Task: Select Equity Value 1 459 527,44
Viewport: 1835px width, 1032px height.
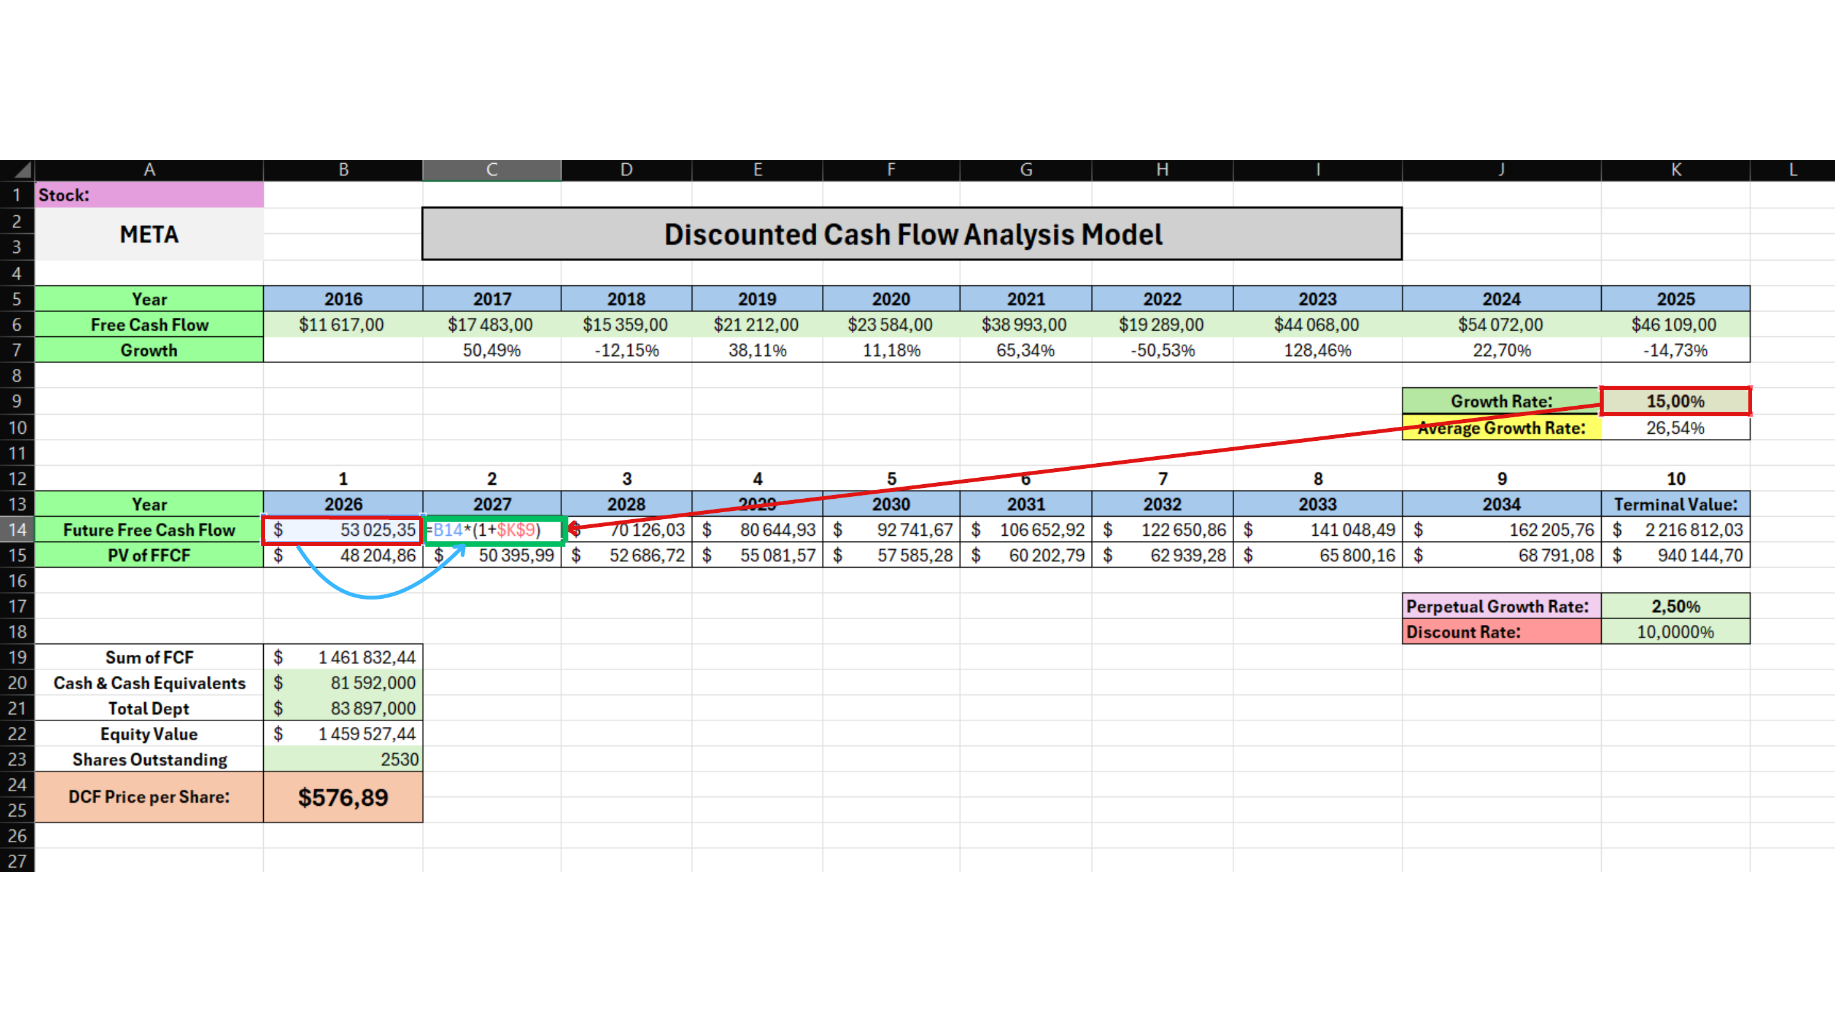Action: tap(343, 735)
